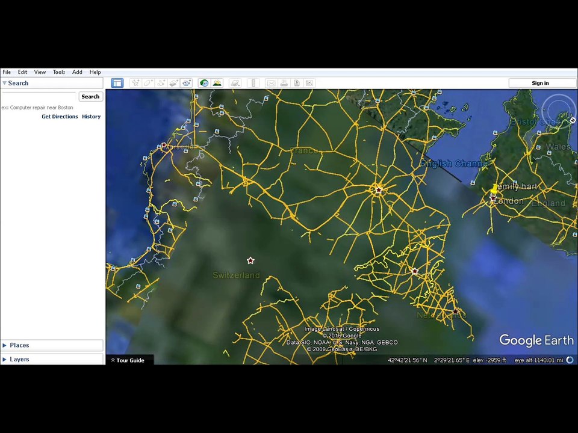Click the Switzerland map label
The image size is (578, 433).
click(x=236, y=275)
